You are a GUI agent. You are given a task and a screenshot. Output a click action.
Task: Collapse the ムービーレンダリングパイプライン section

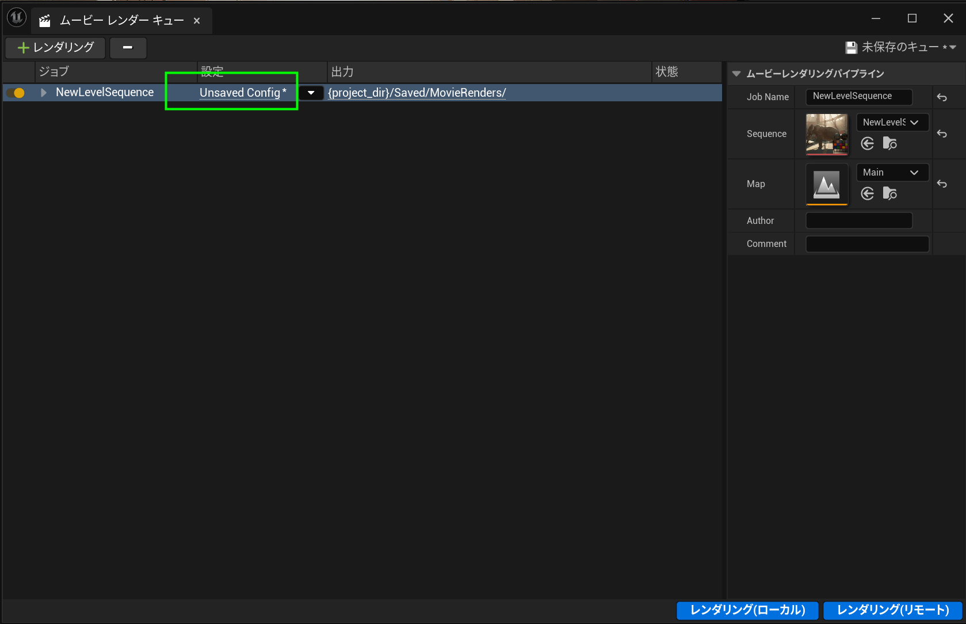point(736,74)
